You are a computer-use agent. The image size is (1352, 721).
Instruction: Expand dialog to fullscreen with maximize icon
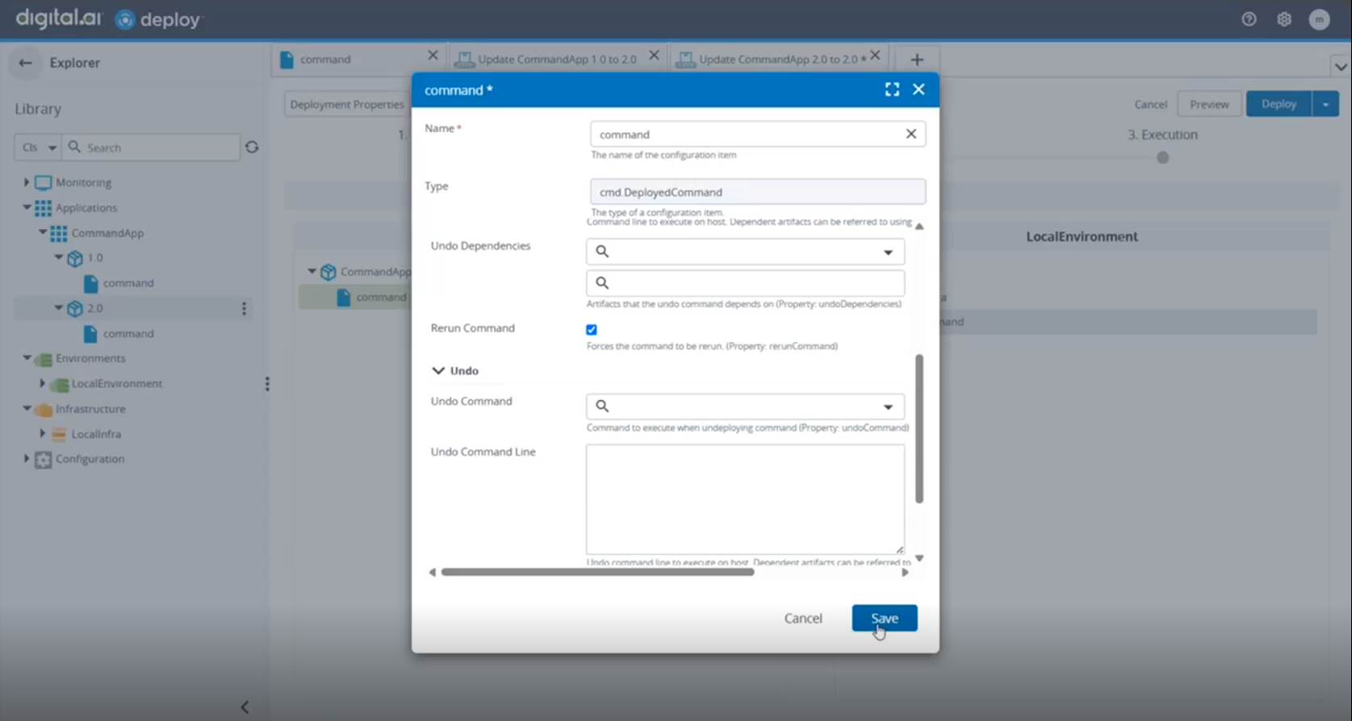click(892, 90)
